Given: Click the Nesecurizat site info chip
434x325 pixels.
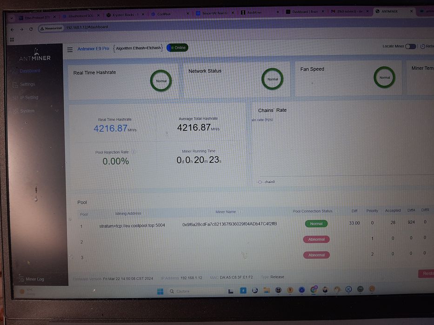Looking at the screenshot, I should (51, 28).
